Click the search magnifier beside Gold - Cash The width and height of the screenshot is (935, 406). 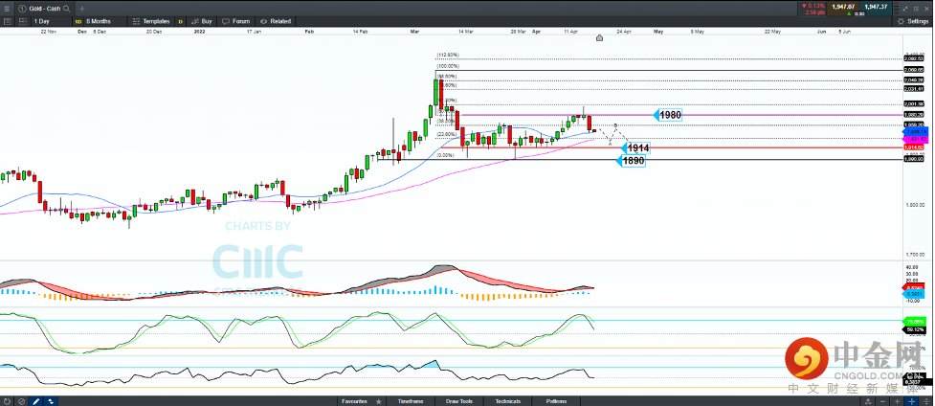click(x=66, y=9)
